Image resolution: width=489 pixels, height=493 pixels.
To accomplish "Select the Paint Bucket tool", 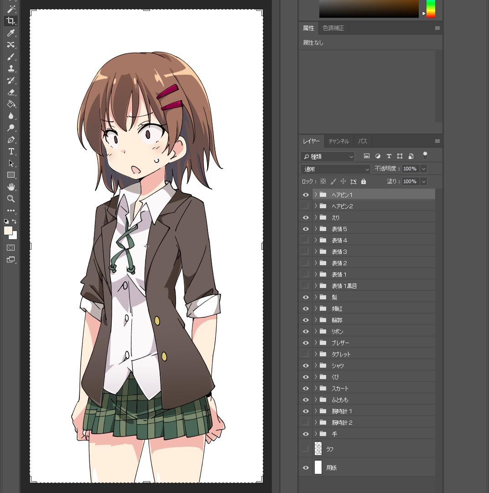I will [x=11, y=104].
